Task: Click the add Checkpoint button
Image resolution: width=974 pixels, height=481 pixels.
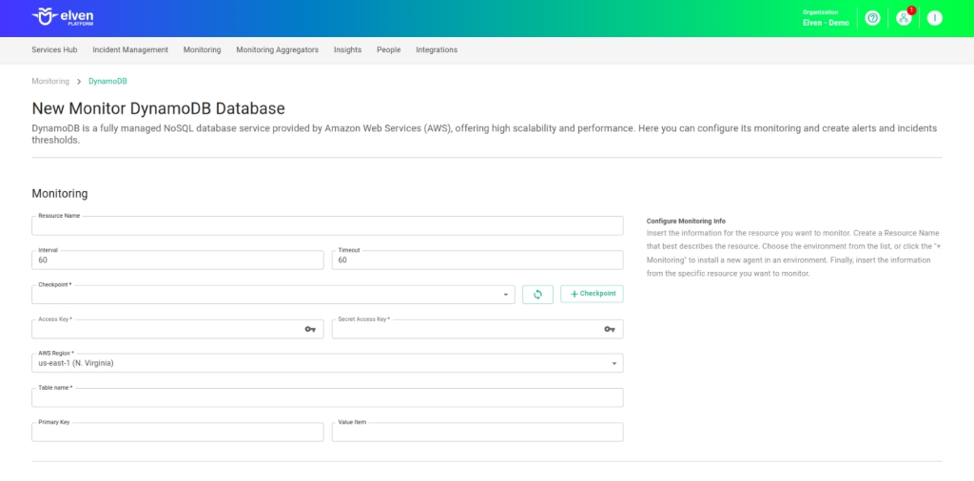Action: 592,295
